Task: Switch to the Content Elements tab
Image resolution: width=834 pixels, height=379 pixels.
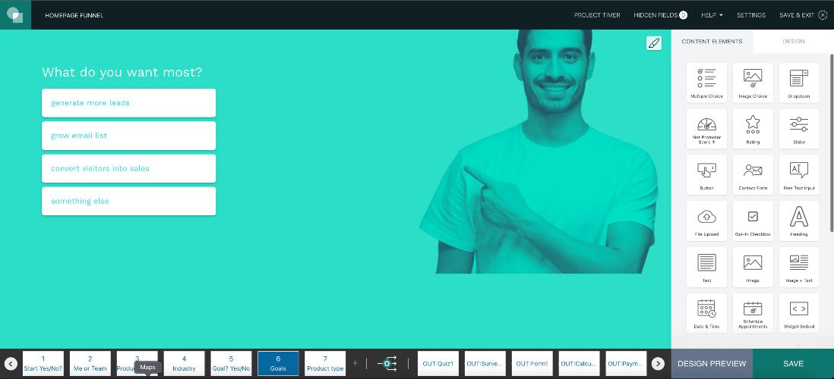Action: [712, 42]
